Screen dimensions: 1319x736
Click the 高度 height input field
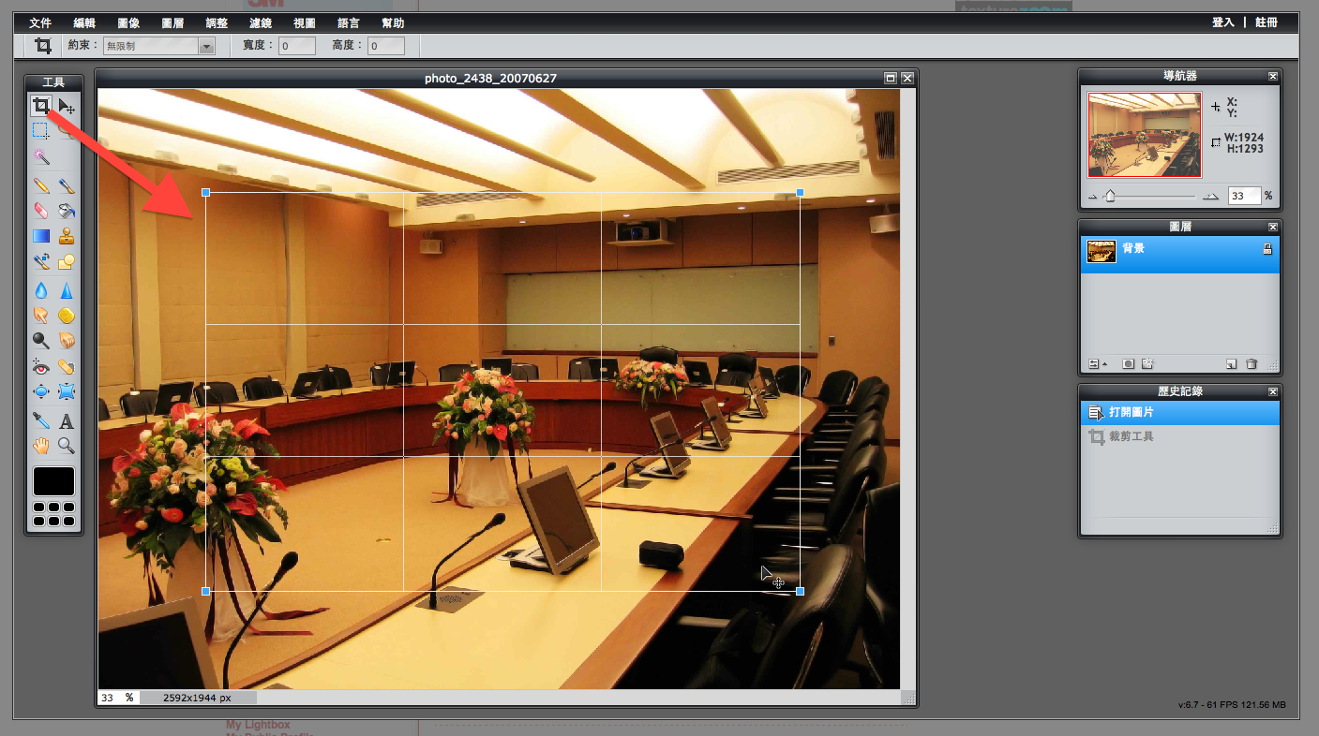[386, 46]
